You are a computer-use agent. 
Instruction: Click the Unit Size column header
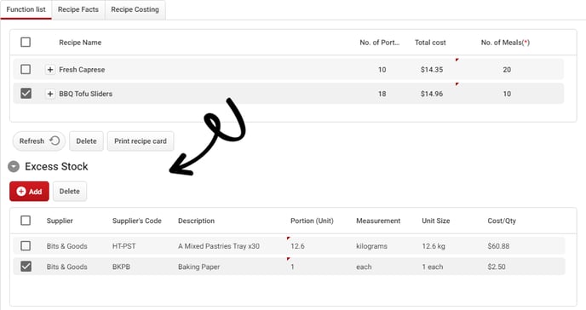[436, 221]
